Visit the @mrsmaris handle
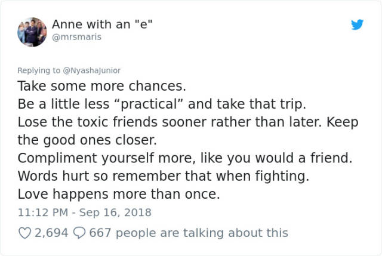The image size is (382, 256). point(76,37)
